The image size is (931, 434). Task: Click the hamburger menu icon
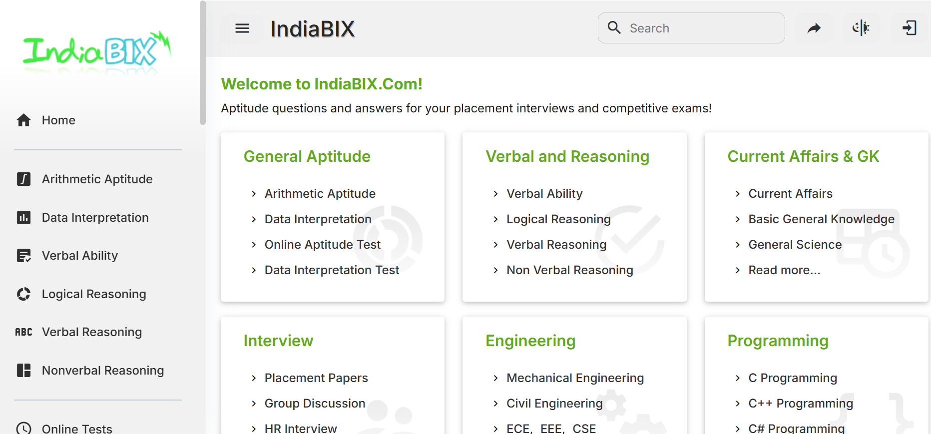242,28
